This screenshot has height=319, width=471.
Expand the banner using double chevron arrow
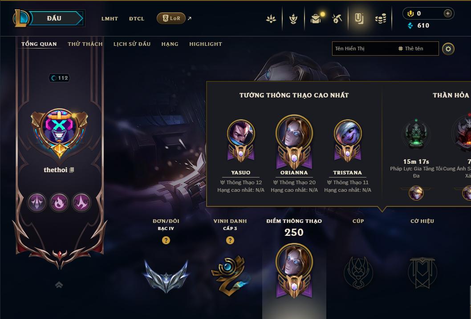tap(59, 285)
